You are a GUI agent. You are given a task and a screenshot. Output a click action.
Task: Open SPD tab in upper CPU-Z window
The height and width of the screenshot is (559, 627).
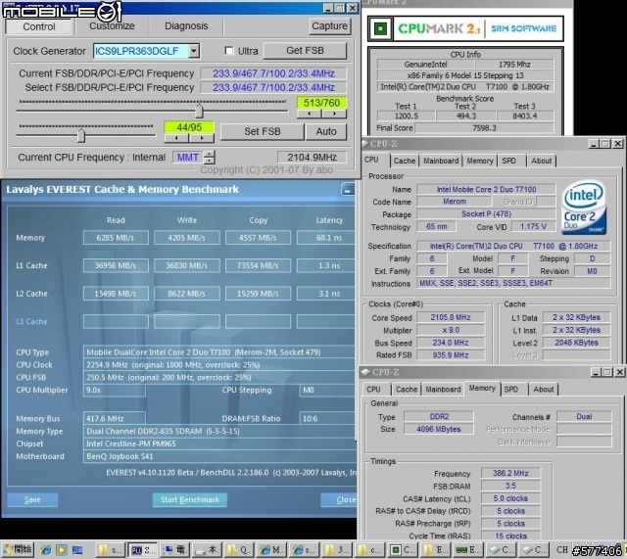click(509, 161)
